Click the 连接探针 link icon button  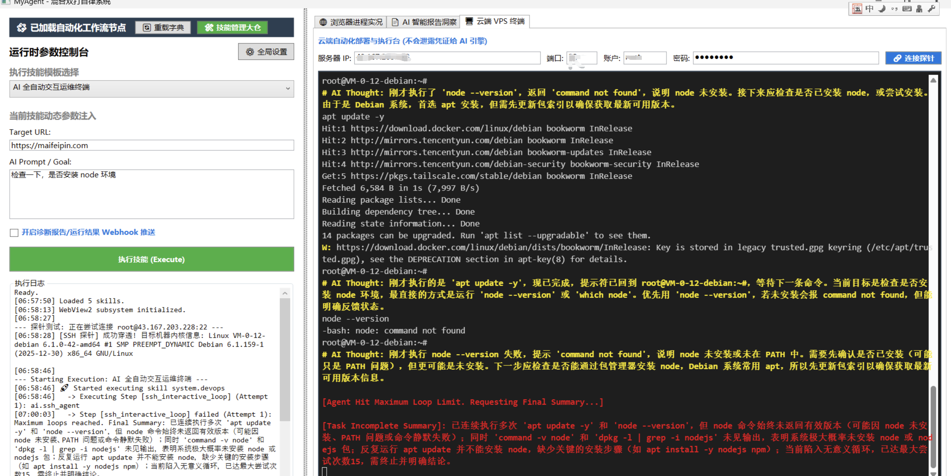click(913, 58)
